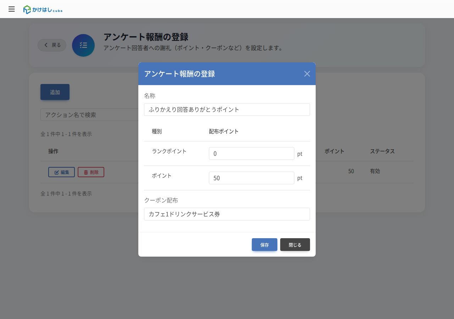The image size is (454, 319).
Task: Click the page description about アンケート回答者への謝礼
Action: (194, 48)
